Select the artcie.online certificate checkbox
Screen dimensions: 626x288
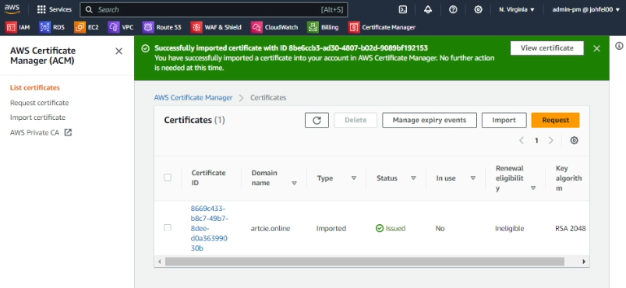tap(168, 228)
